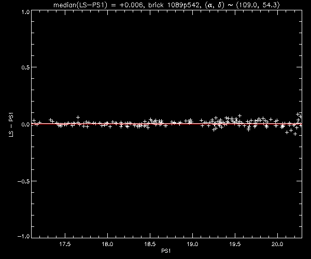Click the x-axis tick label '19.0'
The height and width of the screenshot is (259, 311).
192,244
